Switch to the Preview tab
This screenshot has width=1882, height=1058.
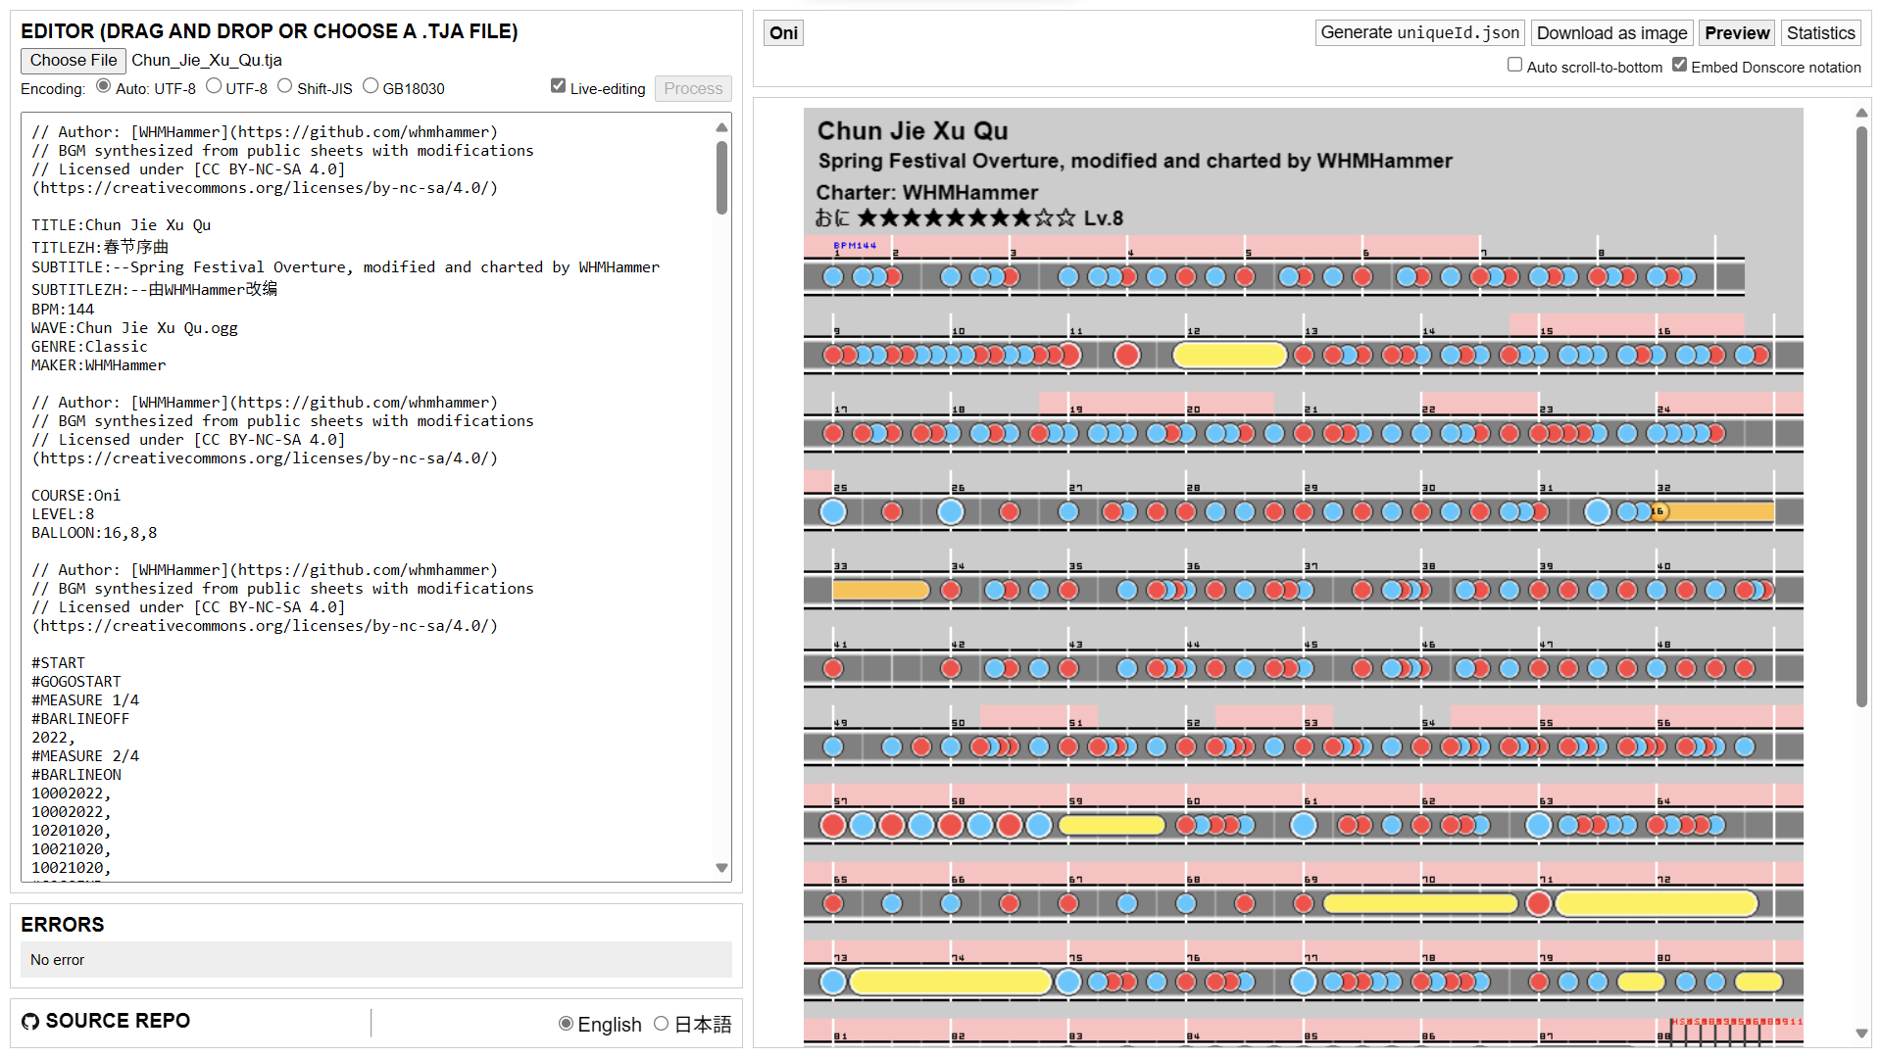pos(1736,33)
